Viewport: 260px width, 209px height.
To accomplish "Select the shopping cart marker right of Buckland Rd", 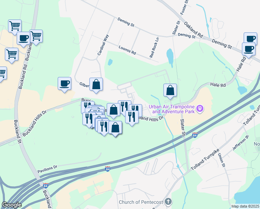I will 36,37.
